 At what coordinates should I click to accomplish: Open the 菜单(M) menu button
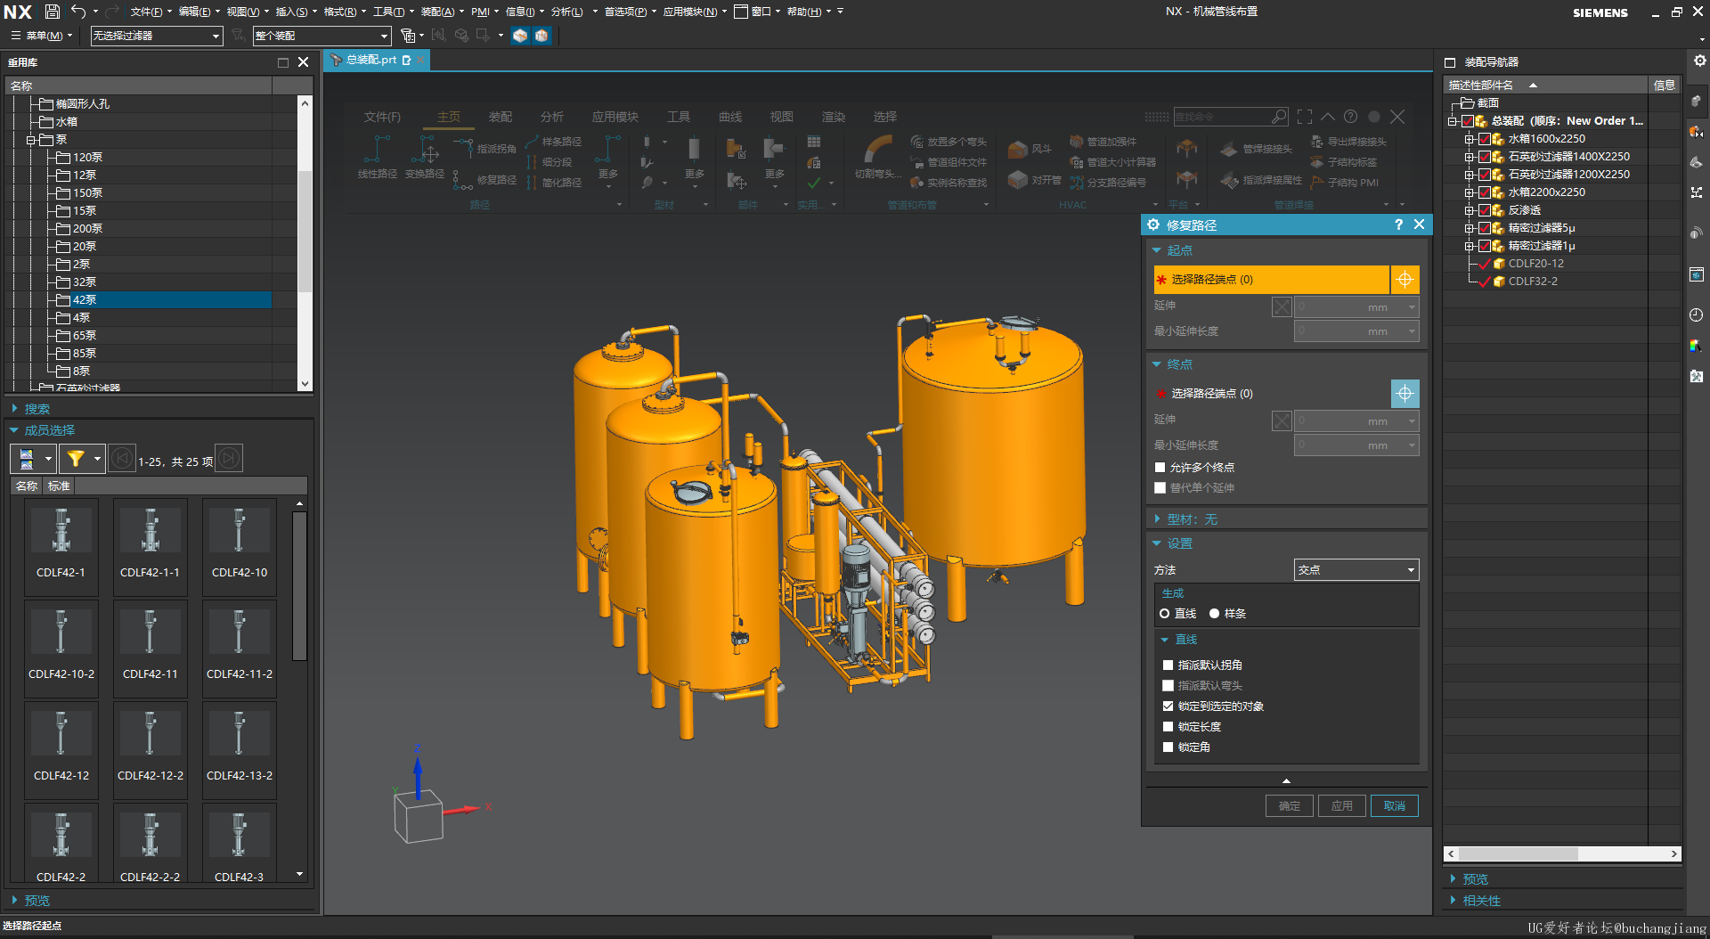pyautogui.click(x=43, y=36)
